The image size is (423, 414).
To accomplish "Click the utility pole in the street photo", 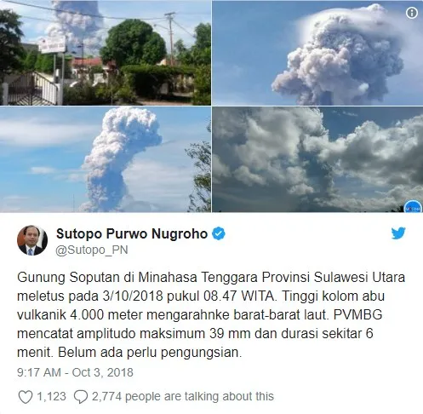I will pos(171,38).
